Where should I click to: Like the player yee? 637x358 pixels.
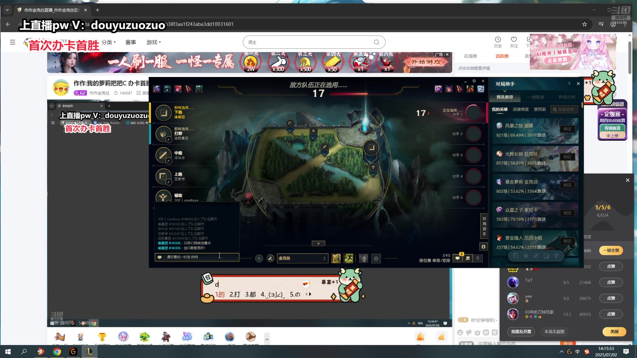(611, 298)
